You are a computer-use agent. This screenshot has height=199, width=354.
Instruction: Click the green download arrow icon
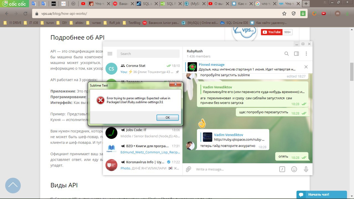(x=303, y=14)
